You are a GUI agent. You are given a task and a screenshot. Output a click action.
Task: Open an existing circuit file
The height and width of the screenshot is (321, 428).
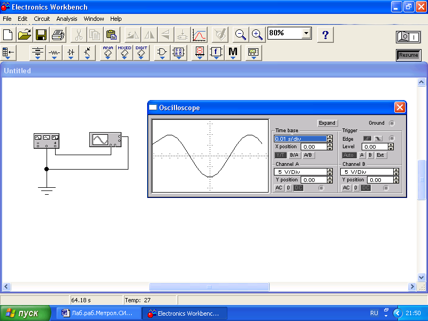coord(25,35)
